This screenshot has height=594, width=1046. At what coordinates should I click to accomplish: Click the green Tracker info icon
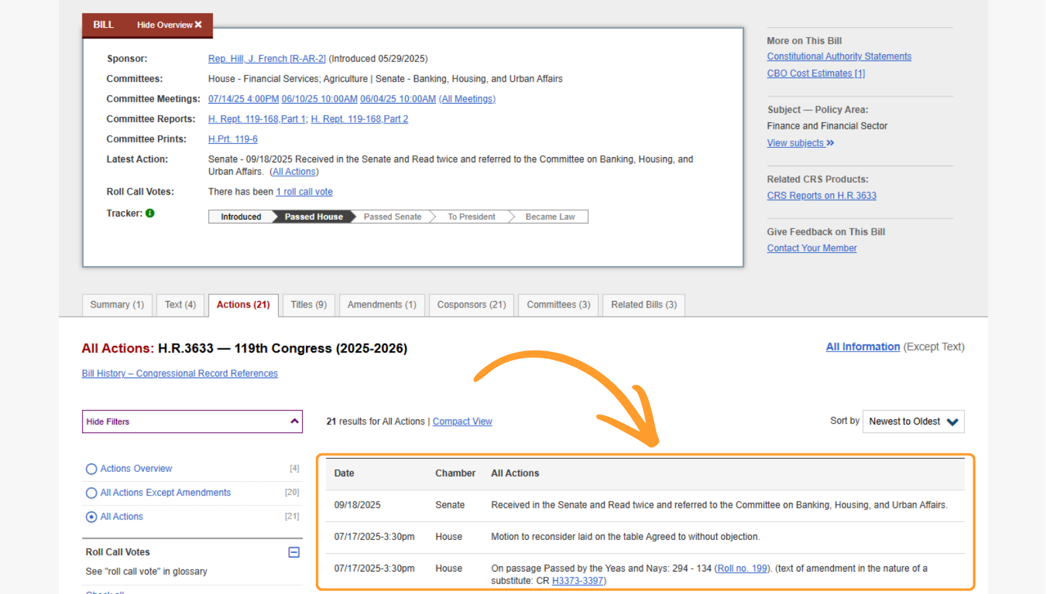(150, 213)
